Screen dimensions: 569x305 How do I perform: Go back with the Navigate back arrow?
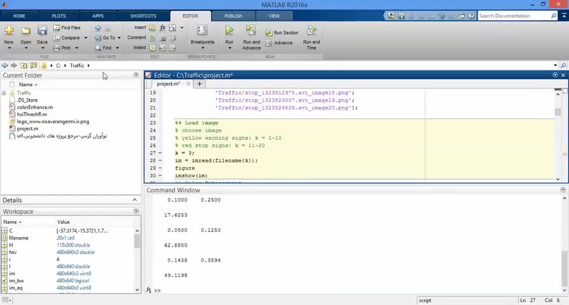[x=98, y=28]
